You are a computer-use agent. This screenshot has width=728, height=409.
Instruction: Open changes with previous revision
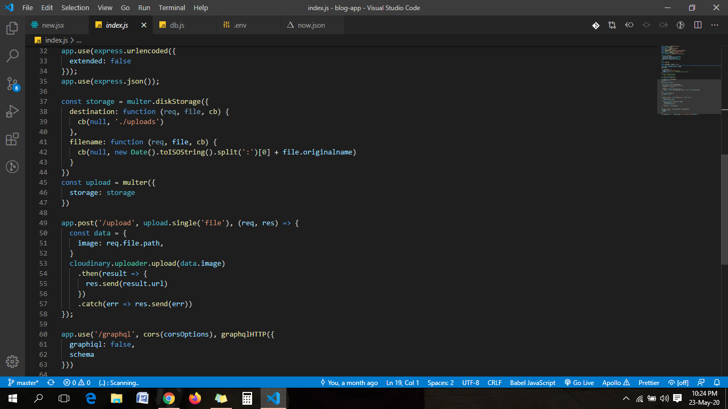(629, 25)
